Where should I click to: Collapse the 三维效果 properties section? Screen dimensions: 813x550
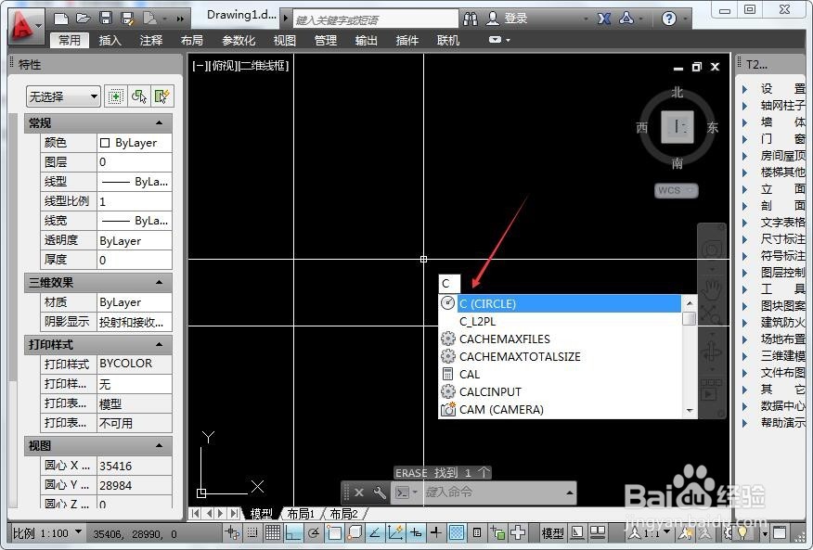tap(160, 283)
